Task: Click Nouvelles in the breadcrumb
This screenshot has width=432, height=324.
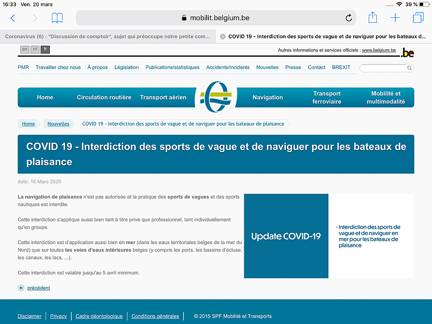Action: [58, 124]
